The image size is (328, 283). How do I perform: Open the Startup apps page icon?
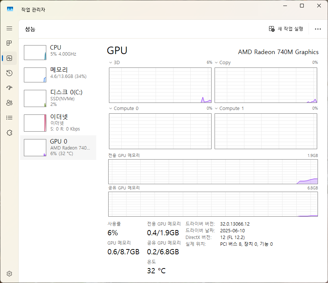(9, 88)
